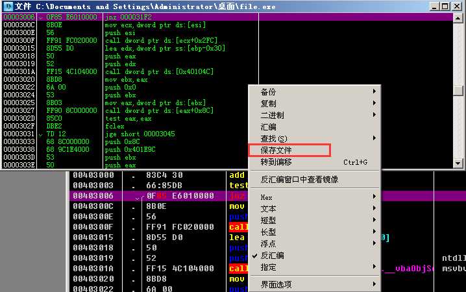Screen dimensions: 466x292
Task: Click the scrollbar thumb in file window
Action: [458, 91]
